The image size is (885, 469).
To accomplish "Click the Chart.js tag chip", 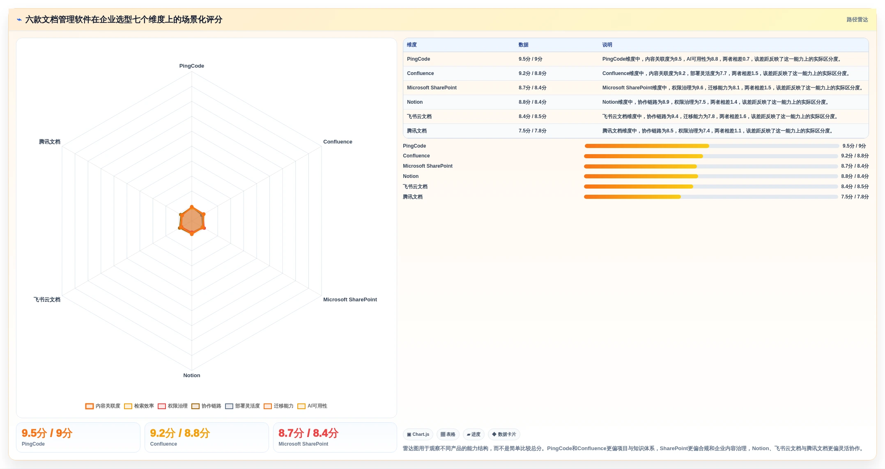I will (x=418, y=434).
